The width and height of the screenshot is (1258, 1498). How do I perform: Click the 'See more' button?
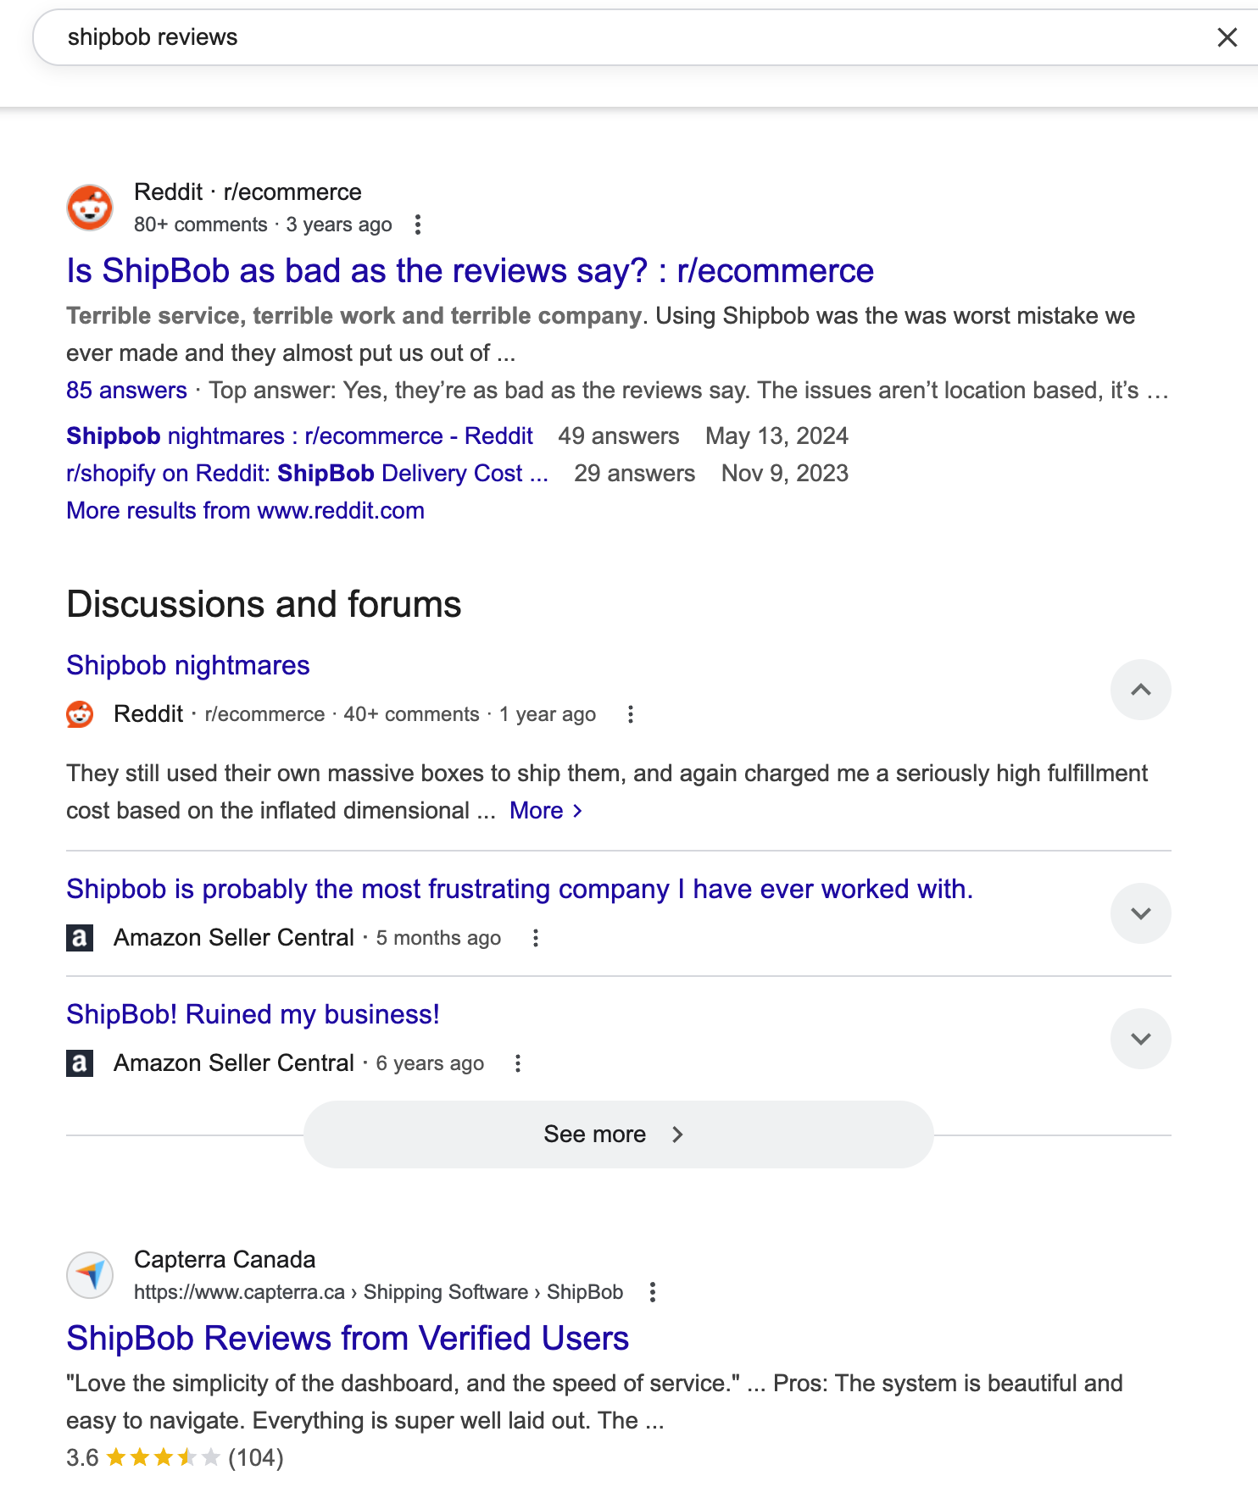point(618,1135)
